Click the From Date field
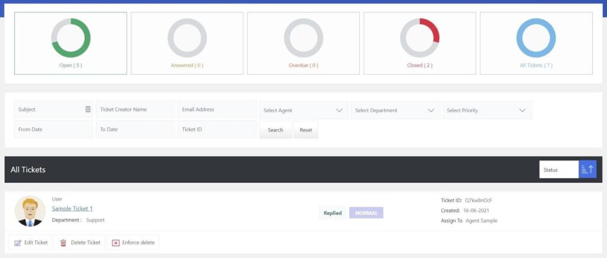607x258 pixels. 53,130
